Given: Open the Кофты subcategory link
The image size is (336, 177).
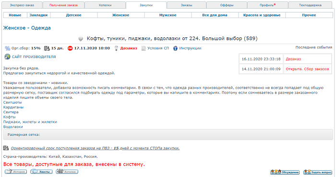Looking at the screenshot, I should coord(10,117).
